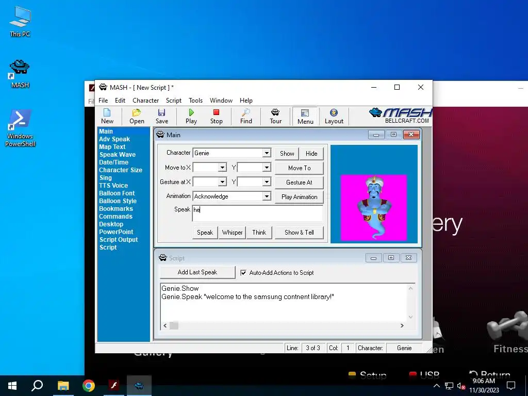Open the Move to Y dropdown
Viewport: 528px width, 396px height.
(267, 168)
